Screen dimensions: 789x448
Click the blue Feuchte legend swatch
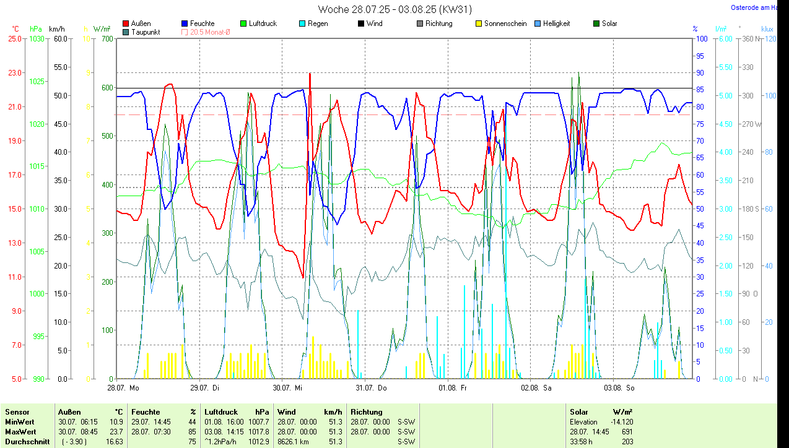tap(185, 24)
